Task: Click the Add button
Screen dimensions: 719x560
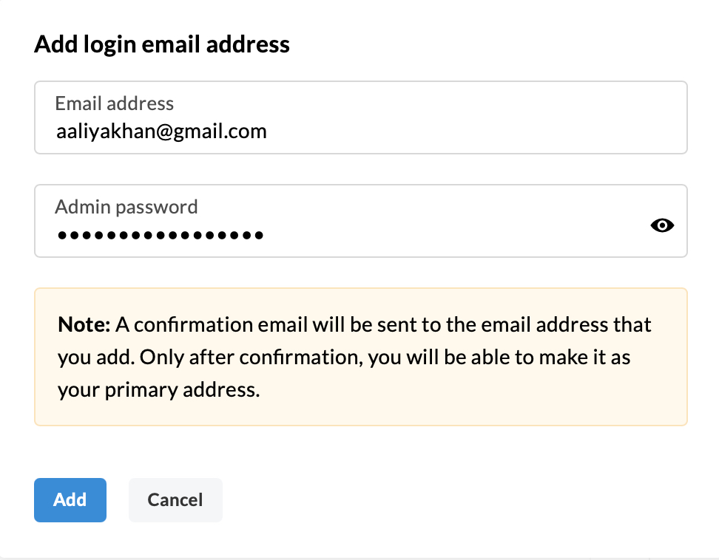Action: pyautogui.click(x=70, y=500)
